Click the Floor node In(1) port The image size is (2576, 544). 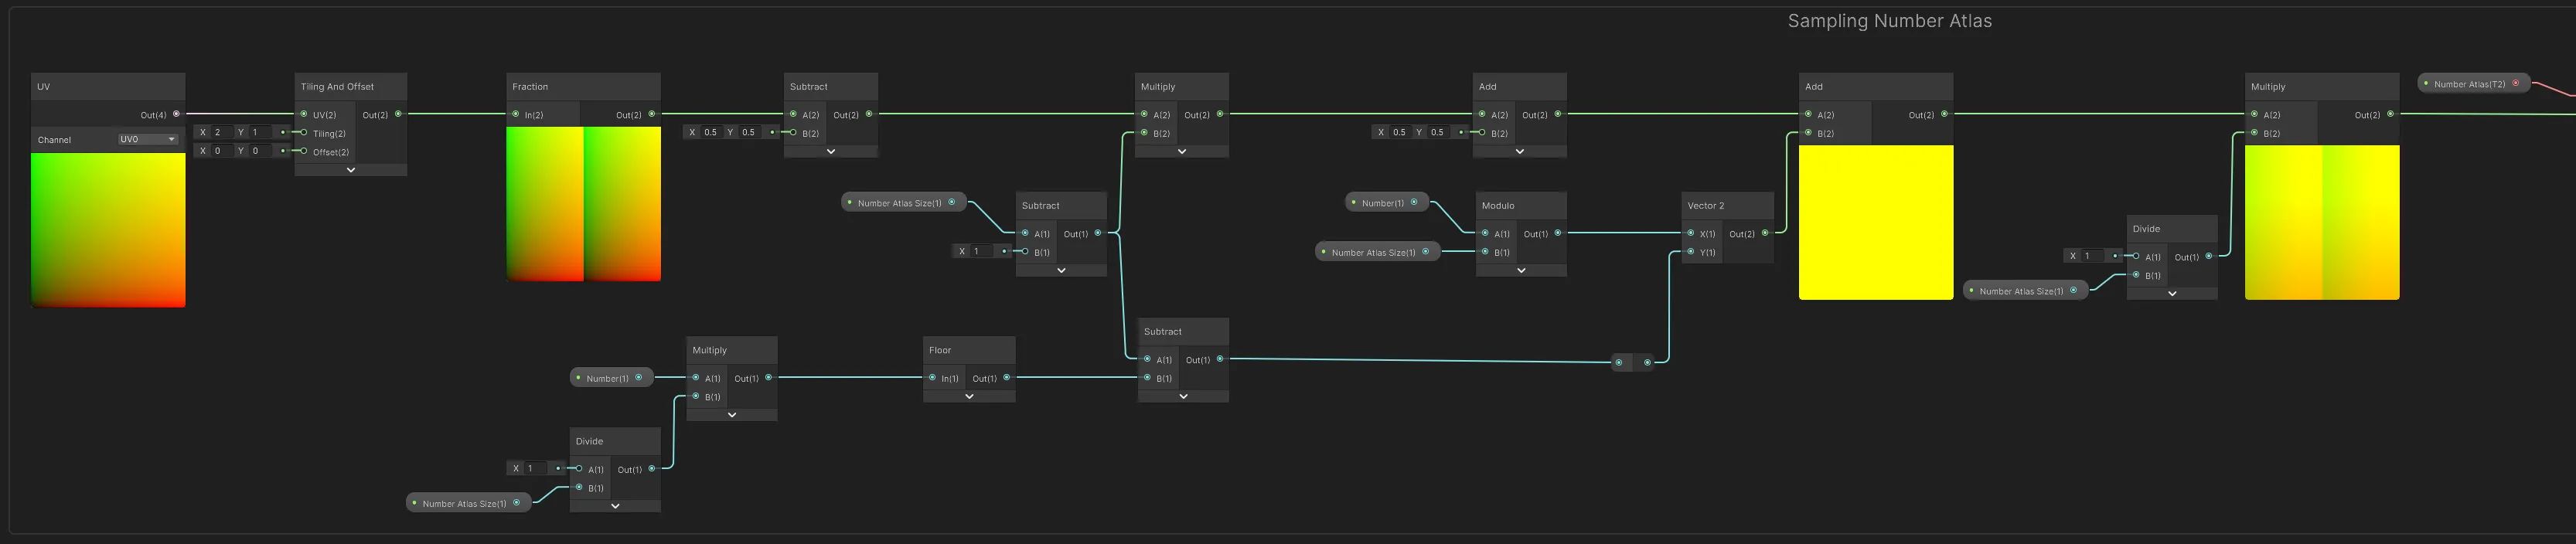point(932,378)
